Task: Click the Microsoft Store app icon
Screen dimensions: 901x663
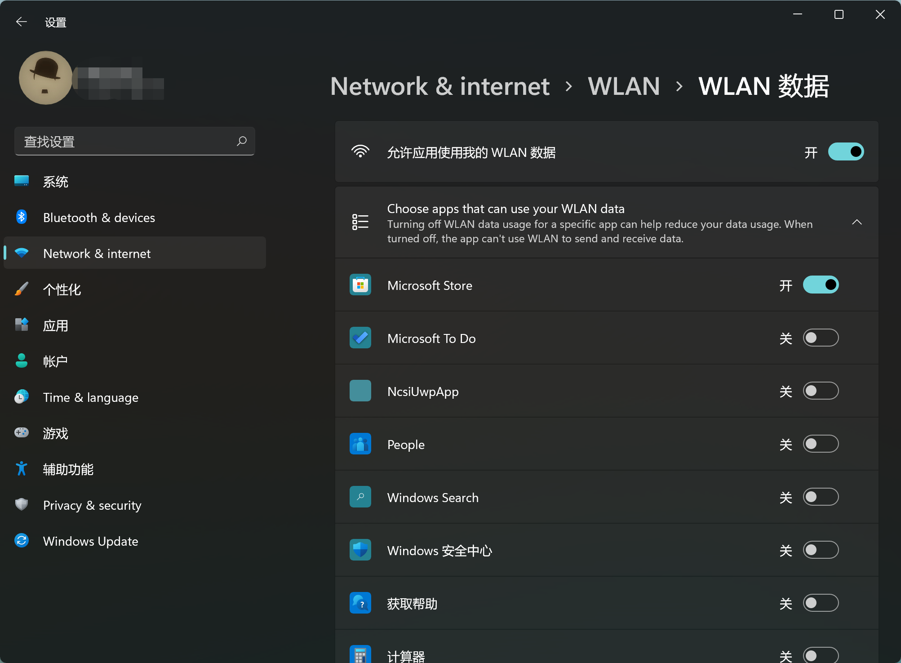Action: (x=360, y=285)
